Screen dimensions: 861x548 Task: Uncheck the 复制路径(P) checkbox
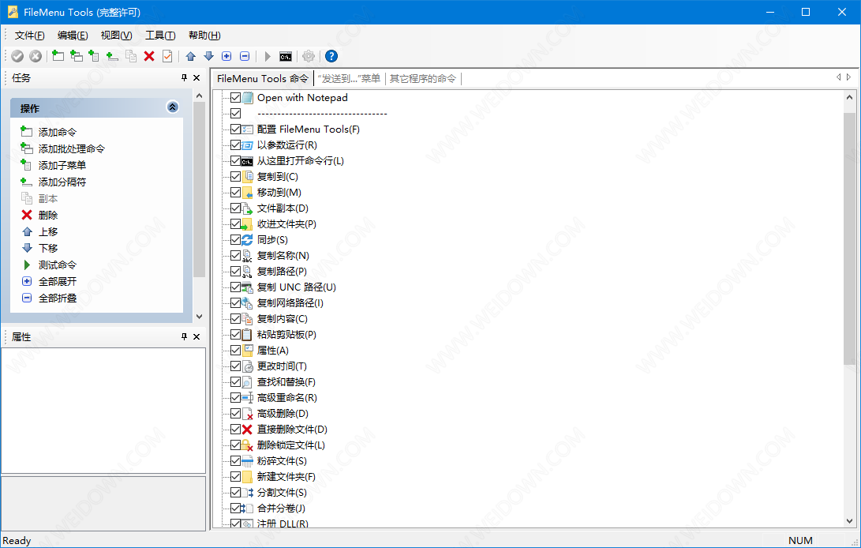235,272
